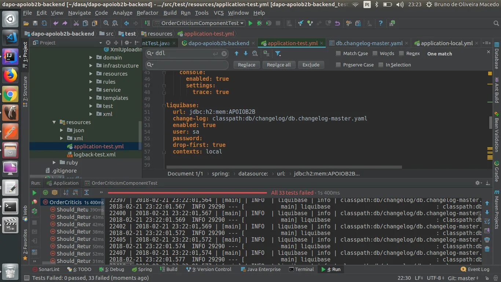The width and height of the screenshot is (501, 282).
Task: Open the VCS menu
Action: pyautogui.click(x=219, y=12)
